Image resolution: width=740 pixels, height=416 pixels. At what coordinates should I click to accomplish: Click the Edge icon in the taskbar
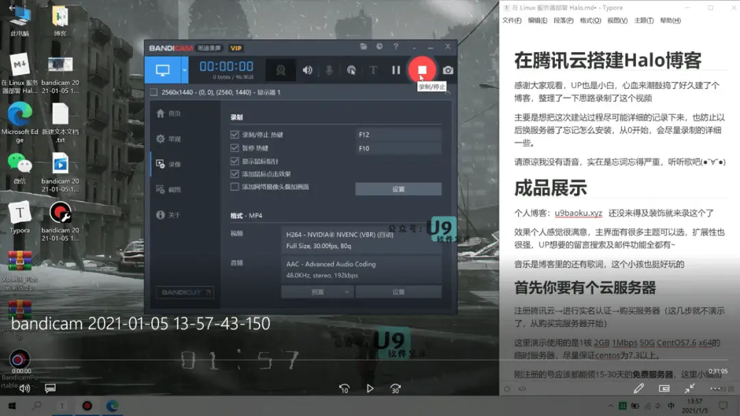(112, 406)
